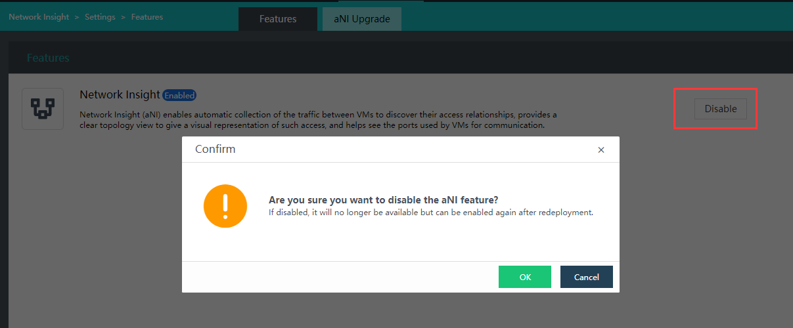Cancel the Confirm dialog
This screenshot has height=328, width=793.
coord(587,277)
